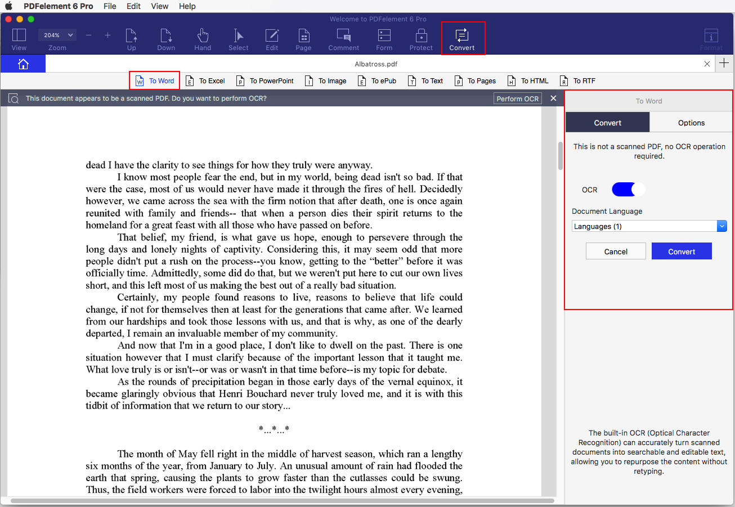Open the Help menu

(x=187, y=6)
